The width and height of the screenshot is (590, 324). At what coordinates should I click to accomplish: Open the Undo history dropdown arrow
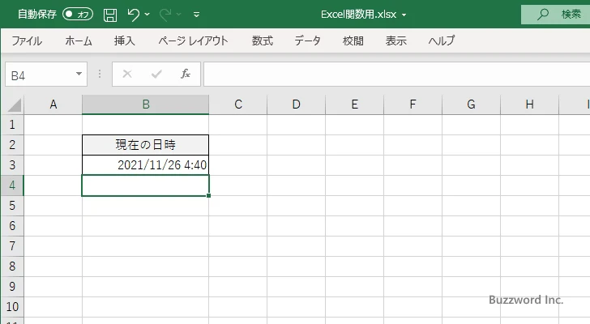pyautogui.click(x=147, y=15)
